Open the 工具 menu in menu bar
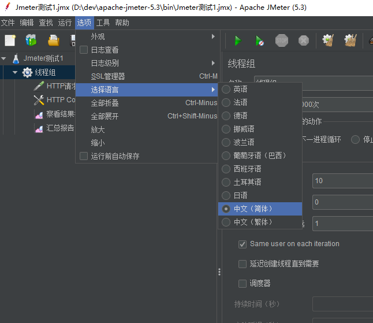 [x=103, y=23]
